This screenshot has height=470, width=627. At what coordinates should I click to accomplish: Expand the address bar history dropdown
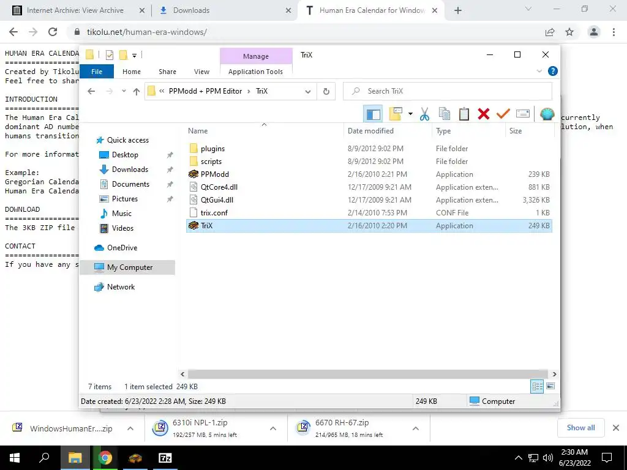pyautogui.click(x=308, y=92)
